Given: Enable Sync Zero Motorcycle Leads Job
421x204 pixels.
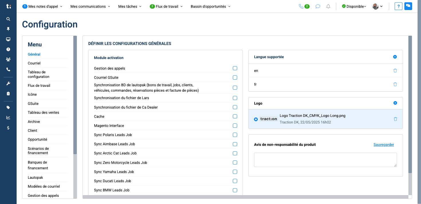Looking at the screenshot, I should [x=235, y=162].
